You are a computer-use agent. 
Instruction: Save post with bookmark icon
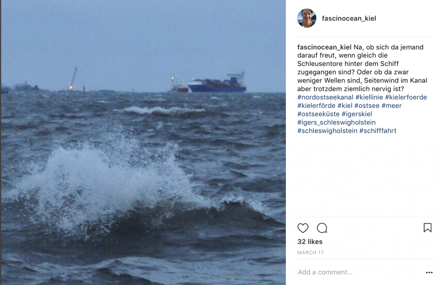click(428, 228)
